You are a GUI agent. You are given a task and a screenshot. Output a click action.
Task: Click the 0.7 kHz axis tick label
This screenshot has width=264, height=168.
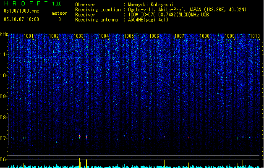coord(3,139)
